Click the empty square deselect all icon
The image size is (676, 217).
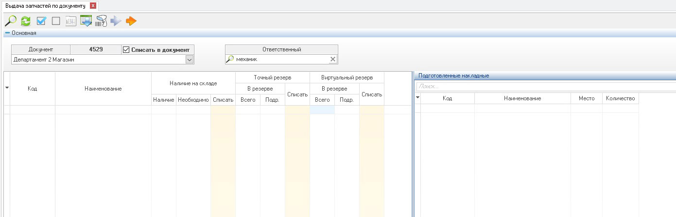click(x=56, y=21)
